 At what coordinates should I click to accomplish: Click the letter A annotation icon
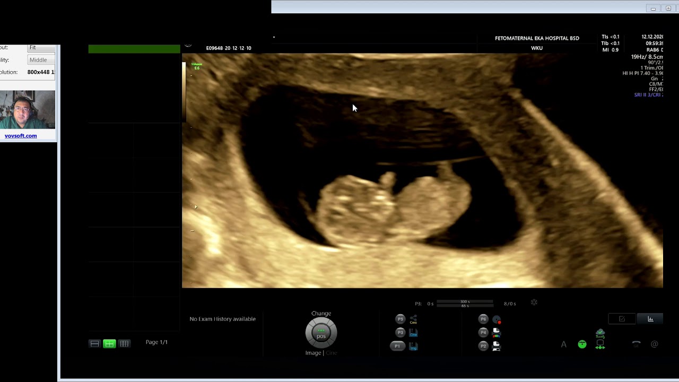[x=564, y=344]
